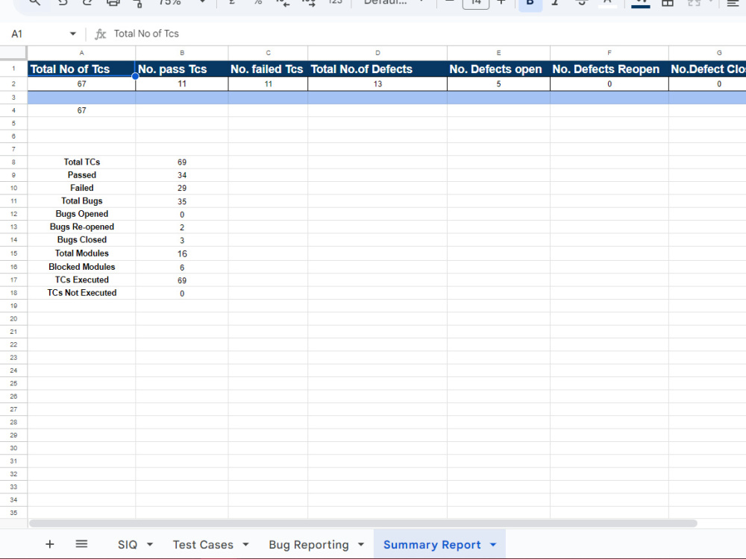This screenshot has height=559, width=746.
Task: Open the All Sheets list icon
Action: point(81,544)
